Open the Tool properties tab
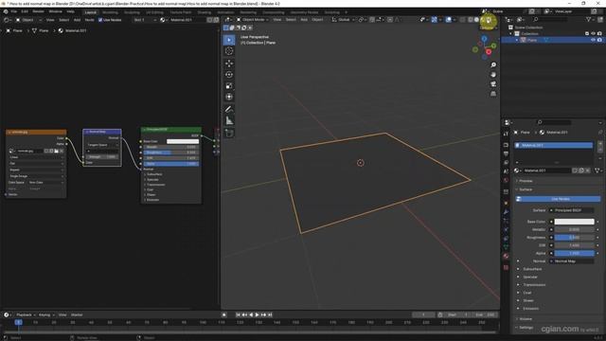Screen dimensions: 606x341 (x=506, y=134)
